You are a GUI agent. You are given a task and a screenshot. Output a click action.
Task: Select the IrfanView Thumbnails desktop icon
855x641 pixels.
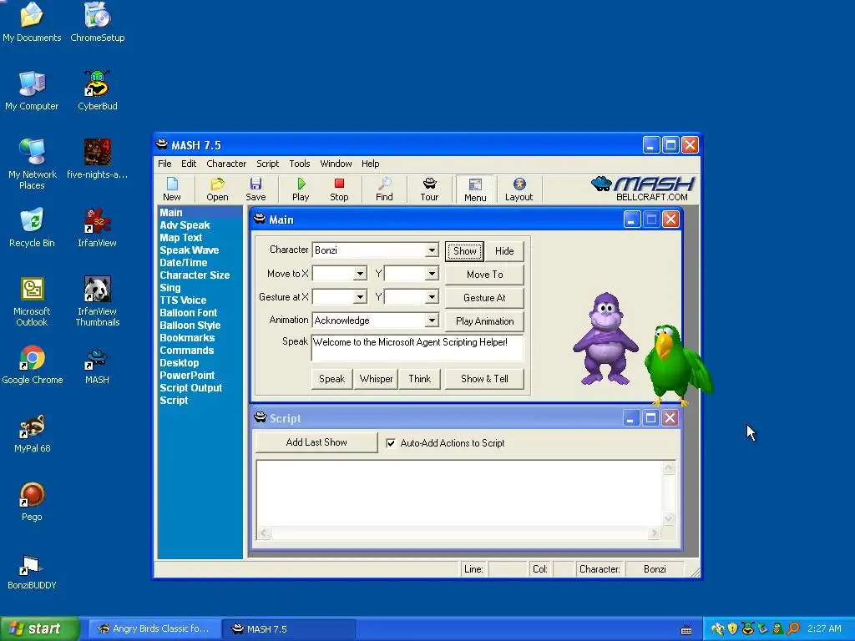[x=97, y=301]
